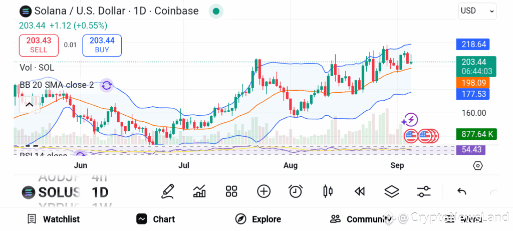Open the USD currency dropdown

point(477,11)
